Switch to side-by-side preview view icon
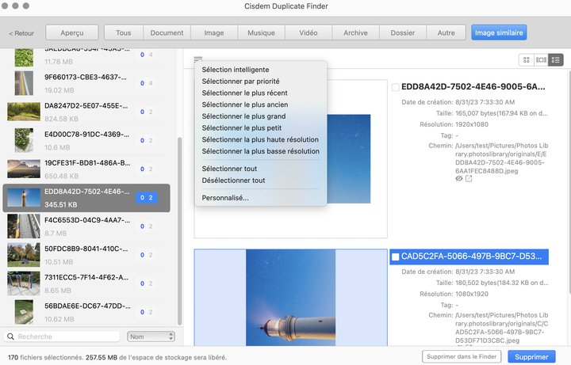The image size is (571, 365). tap(541, 60)
